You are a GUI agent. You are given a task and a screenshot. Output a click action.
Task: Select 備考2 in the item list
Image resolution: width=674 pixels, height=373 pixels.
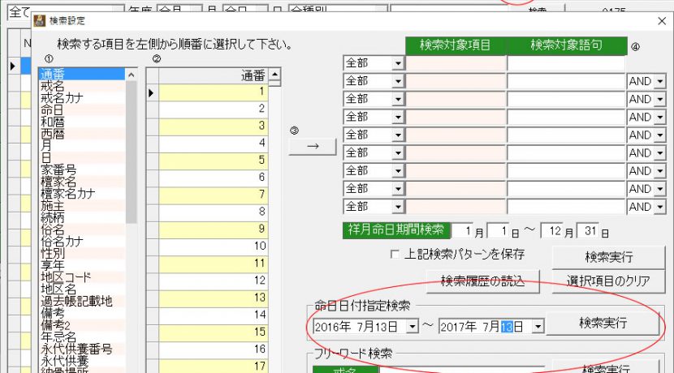tap(82, 325)
